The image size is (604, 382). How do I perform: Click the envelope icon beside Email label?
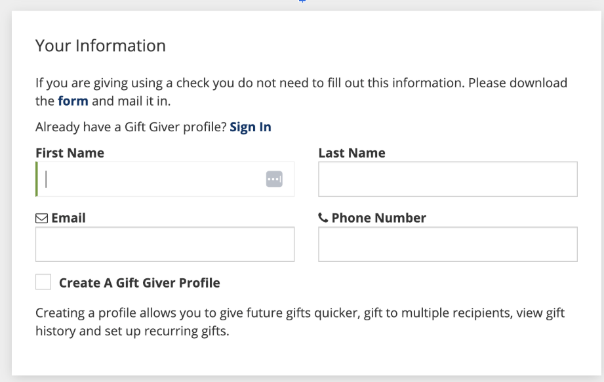(41, 219)
